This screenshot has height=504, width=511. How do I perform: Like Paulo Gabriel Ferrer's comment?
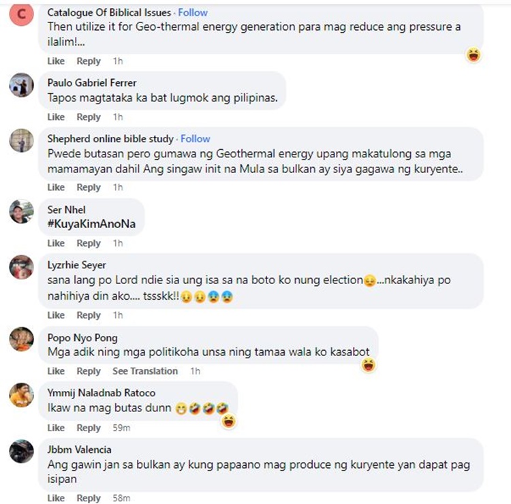56,116
